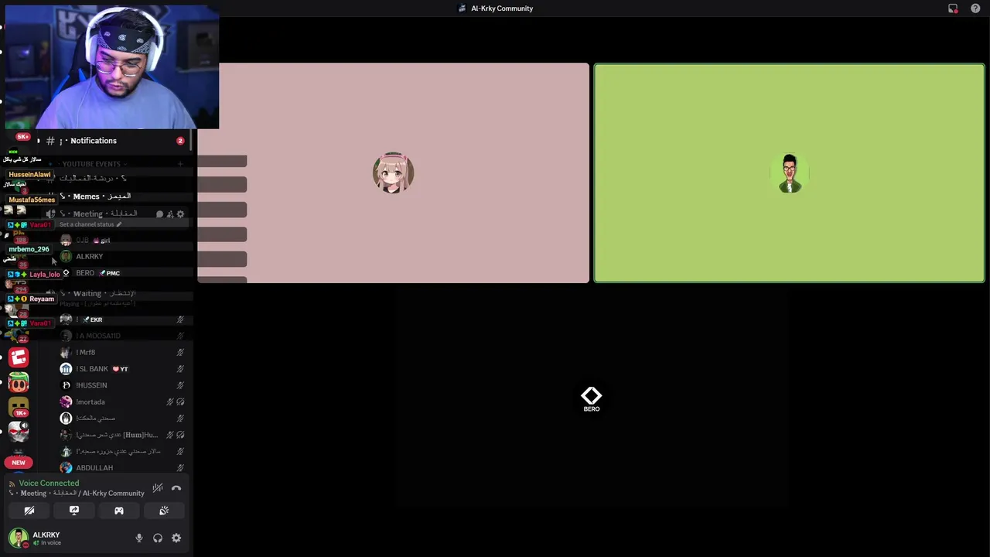The image size is (990, 557).
Task: Focus the green ALKRKY video tile
Action: (x=789, y=173)
